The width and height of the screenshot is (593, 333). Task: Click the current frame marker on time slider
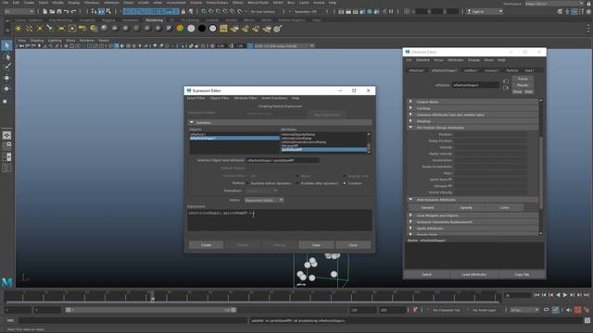pyautogui.click(x=152, y=297)
